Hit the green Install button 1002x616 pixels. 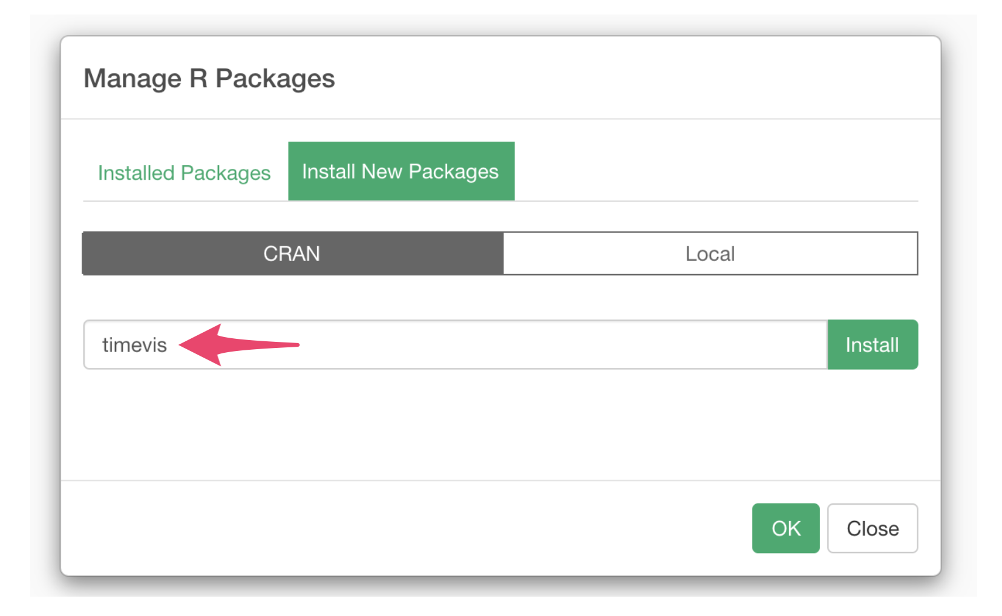pyautogui.click(x=873, y=344)
